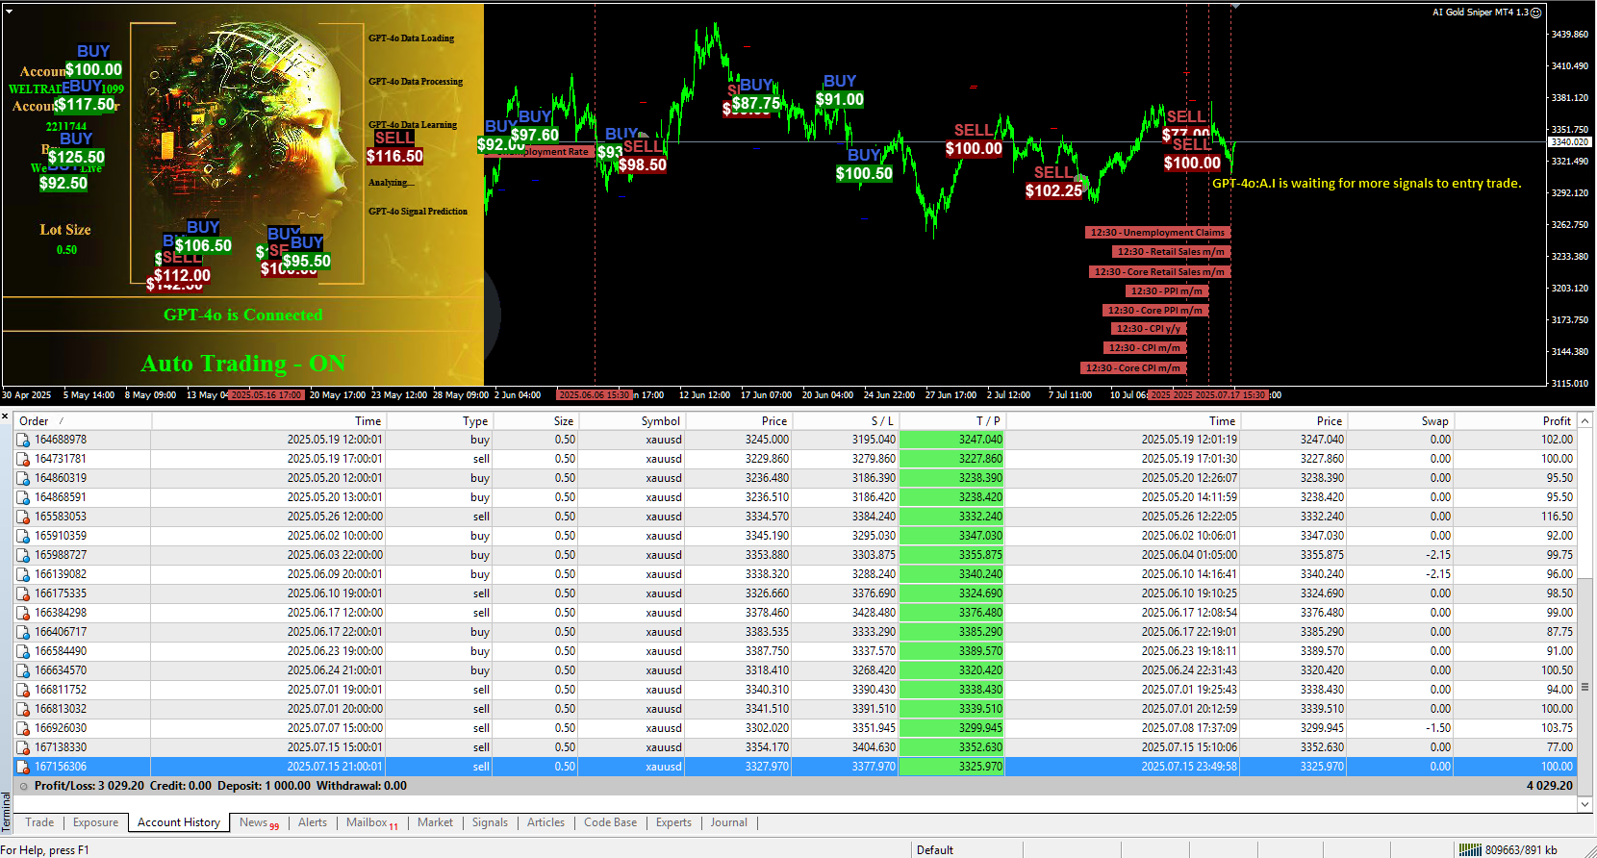Open the chart corner triangle menu
The height and width of the screenshot is (858, 1597).
pyautogui.click(x=9, y=11)
